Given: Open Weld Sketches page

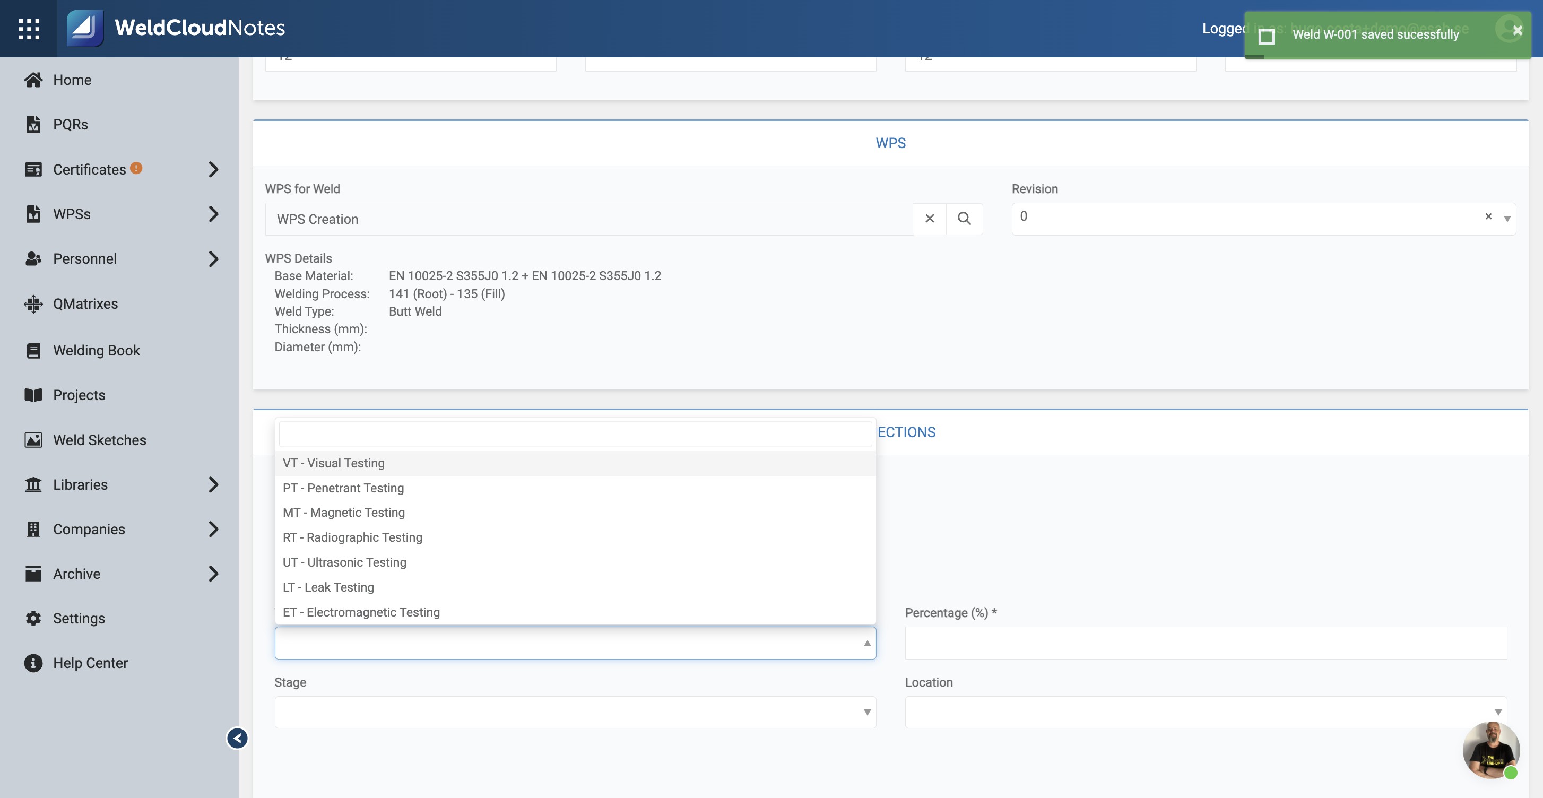Looking at the screenshot, I should pyautogui.click(x=99, y=440).
